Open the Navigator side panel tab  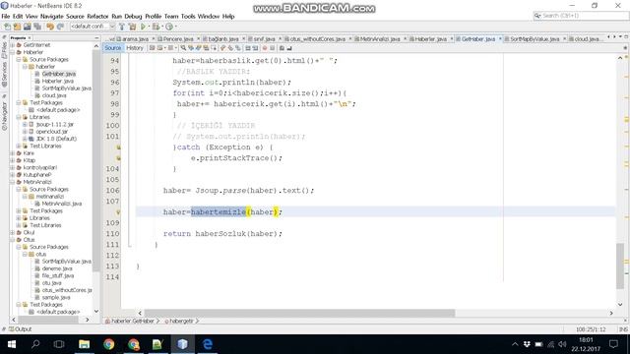tap(4, 116)
